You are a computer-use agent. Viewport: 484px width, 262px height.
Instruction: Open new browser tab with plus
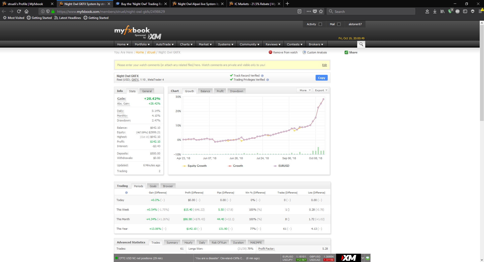tap(287, 4)
